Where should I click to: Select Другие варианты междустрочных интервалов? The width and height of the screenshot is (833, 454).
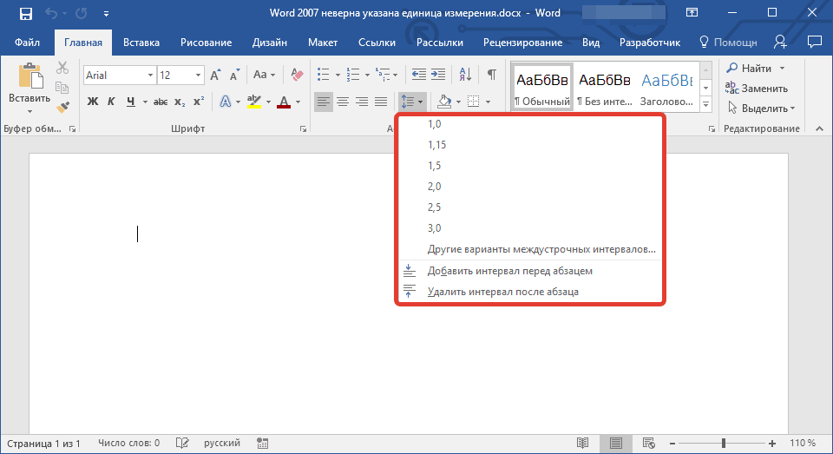coord(541,249)
